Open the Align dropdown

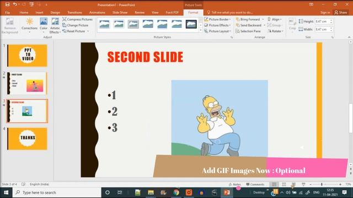275,20
